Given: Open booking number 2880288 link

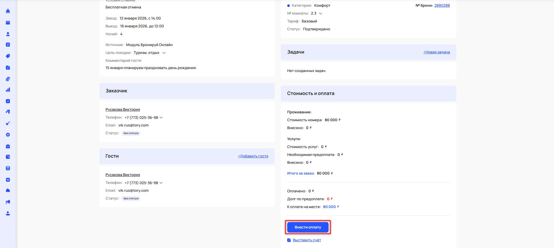Looking at the screenshot, I should tap(442, 6).
